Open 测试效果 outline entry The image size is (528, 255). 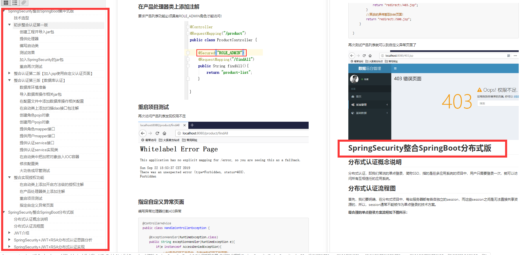27,53
